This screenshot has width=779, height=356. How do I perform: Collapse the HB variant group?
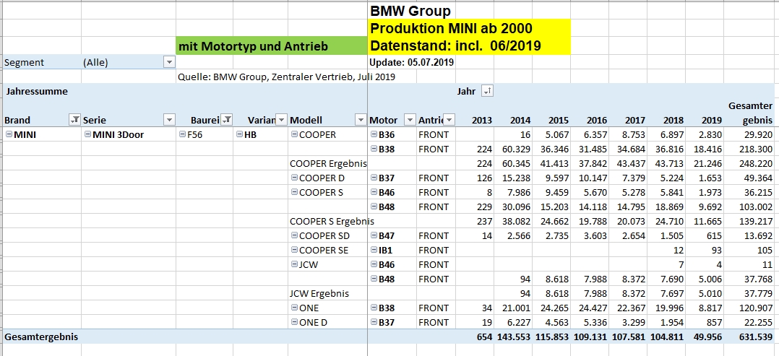(x=238, y=134)
